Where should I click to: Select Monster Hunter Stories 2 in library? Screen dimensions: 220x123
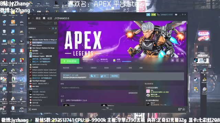[43, 40]
